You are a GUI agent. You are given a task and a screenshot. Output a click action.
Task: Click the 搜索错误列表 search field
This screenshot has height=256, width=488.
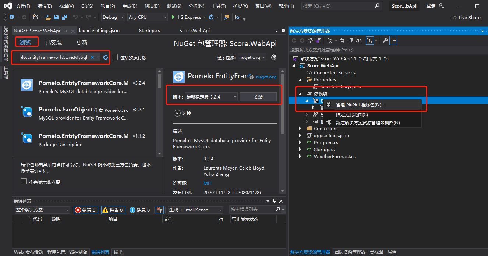pos(252,210)
